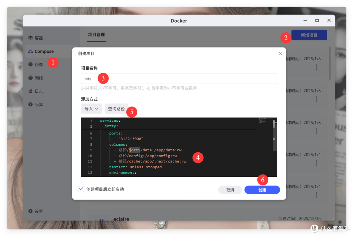The image size is (353, 236).
Task: Focus the 项目名称 input field
Action: (x=179, y=78)
